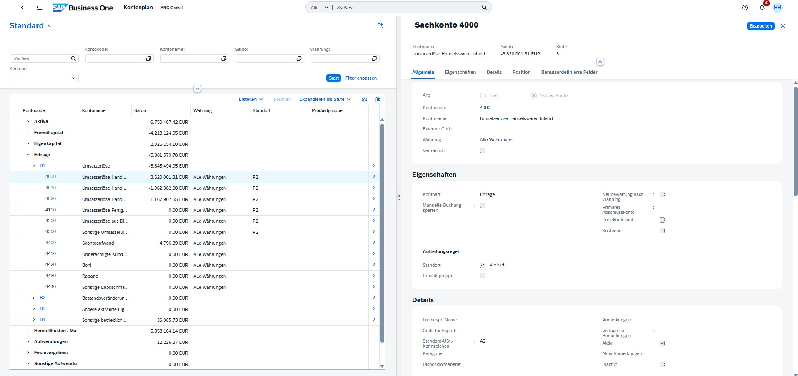This screenshot has width=798, height=376.
Task: Click into the Kontoname filter field
Action: [190, 58]
